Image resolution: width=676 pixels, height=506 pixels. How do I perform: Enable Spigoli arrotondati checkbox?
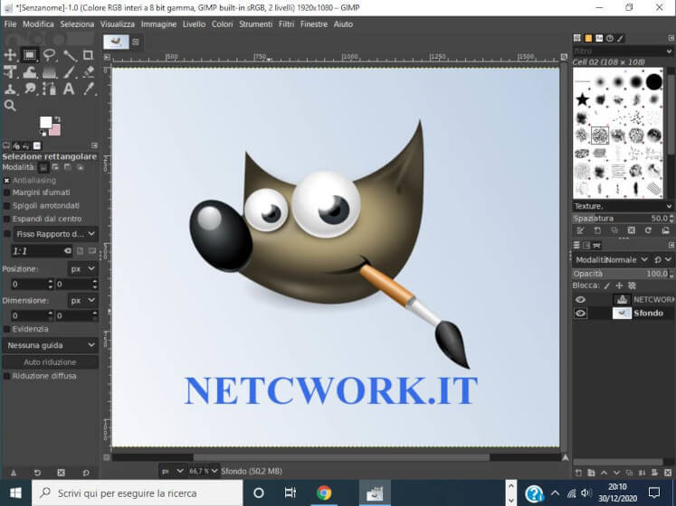pyautogui.click(x=6, y=206)
